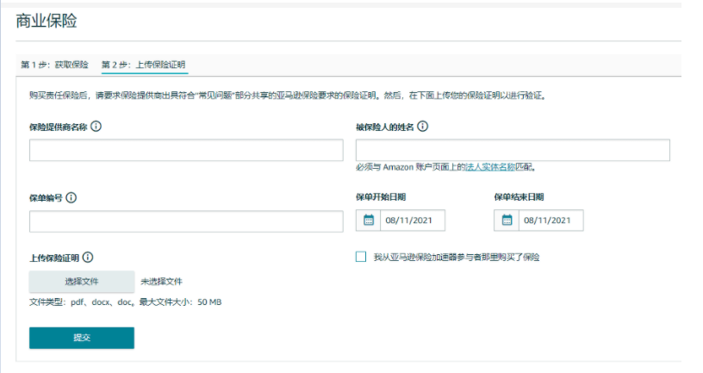Open info icon beside 被保险人的姓名
Screen dimensions: 703x373
point(422,127)
